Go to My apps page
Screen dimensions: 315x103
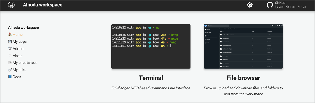click(20, 42)
